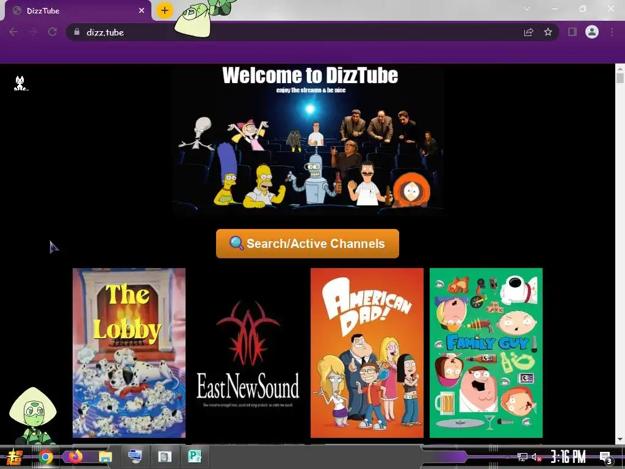Open the computer monitor taskbar app
Viewport: 625px width, 469px height.
[x=135, y=456]
